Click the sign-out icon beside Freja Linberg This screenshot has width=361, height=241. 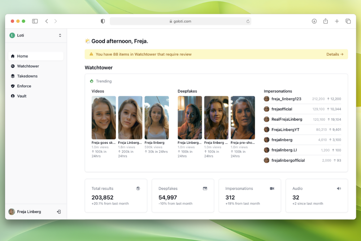(x=58, y=211)
